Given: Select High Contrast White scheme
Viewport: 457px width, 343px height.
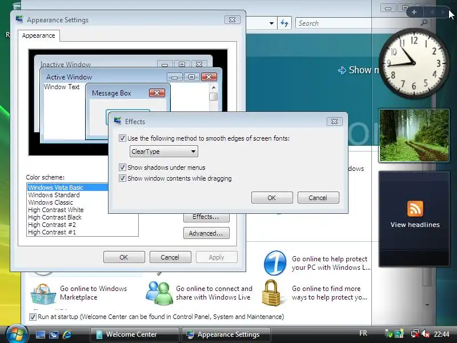Looking at the screenshot, I should pos(55,210).
